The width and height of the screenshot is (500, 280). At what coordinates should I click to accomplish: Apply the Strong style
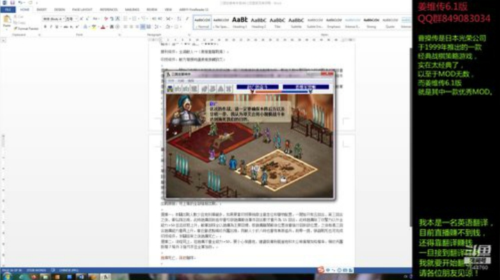point(371,22)
